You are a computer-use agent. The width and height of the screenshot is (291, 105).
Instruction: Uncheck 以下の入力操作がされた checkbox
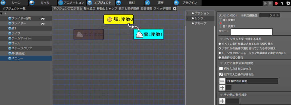pyautogui.click(x=221, y=74)
